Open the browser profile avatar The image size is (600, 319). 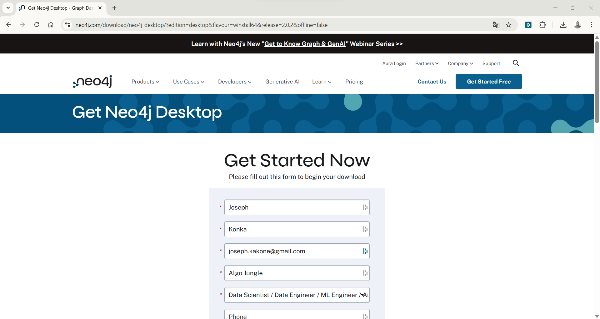coord(577,25)
